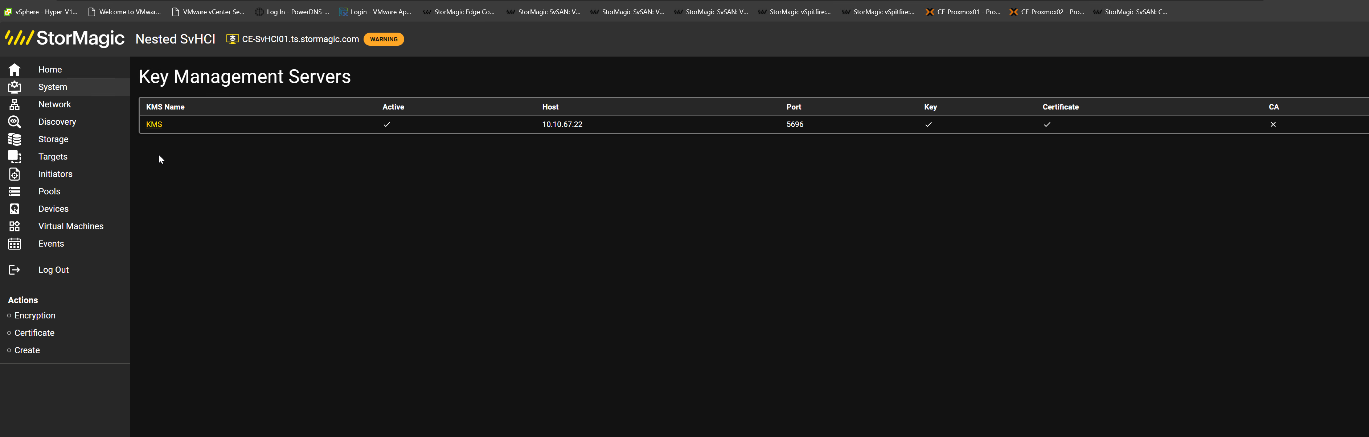Click the Home sidebar icon
Image resolution: width=1369 pixels, height=437 pixels.
(15, 70)
